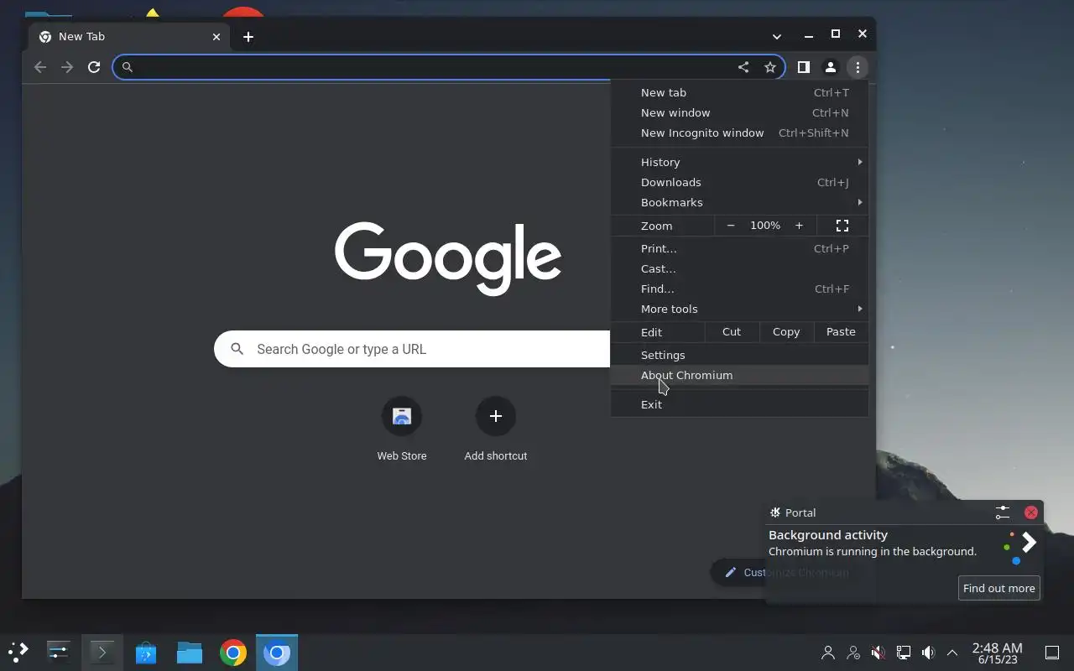The height and width of the screenshot is (671, 1074).
Task: Open the file manager taskbar icon
Action: pos(190,652)
